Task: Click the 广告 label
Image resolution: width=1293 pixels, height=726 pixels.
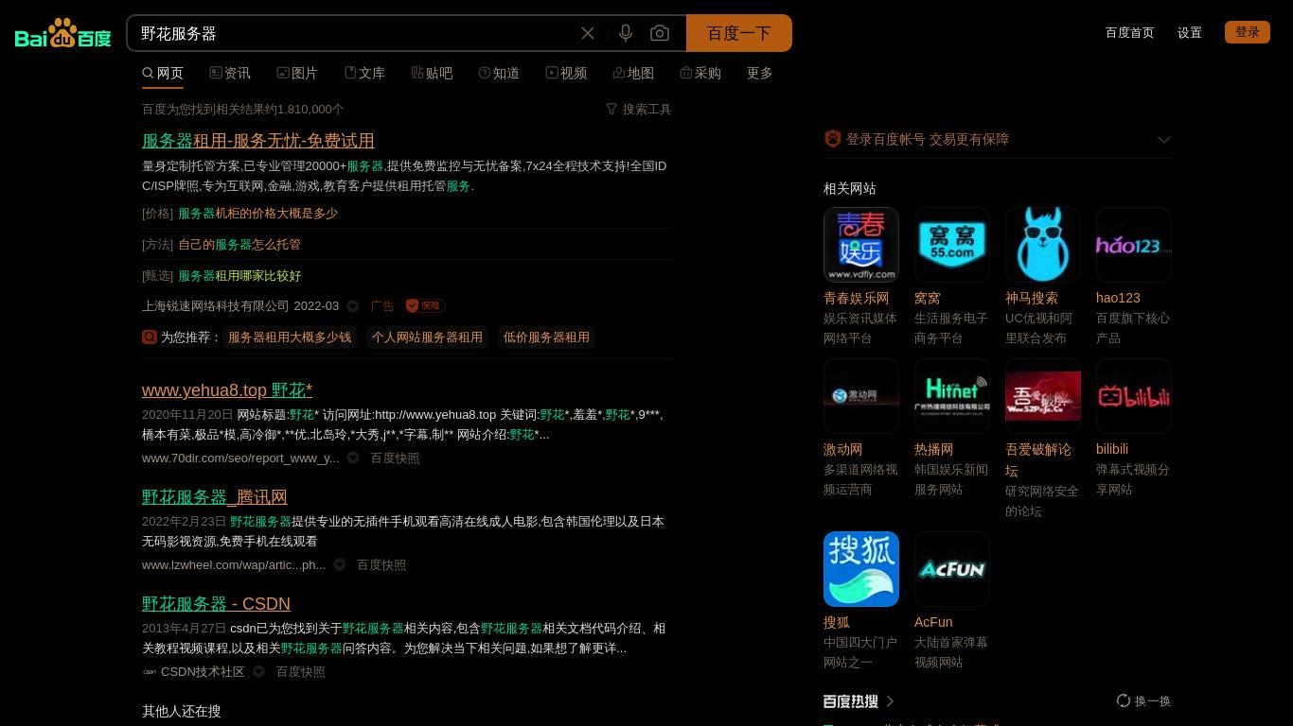Action: tap(382, 306)
